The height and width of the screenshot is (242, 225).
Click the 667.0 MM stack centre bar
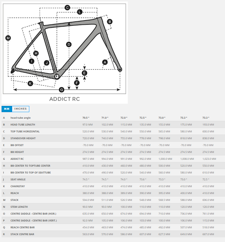208,234
